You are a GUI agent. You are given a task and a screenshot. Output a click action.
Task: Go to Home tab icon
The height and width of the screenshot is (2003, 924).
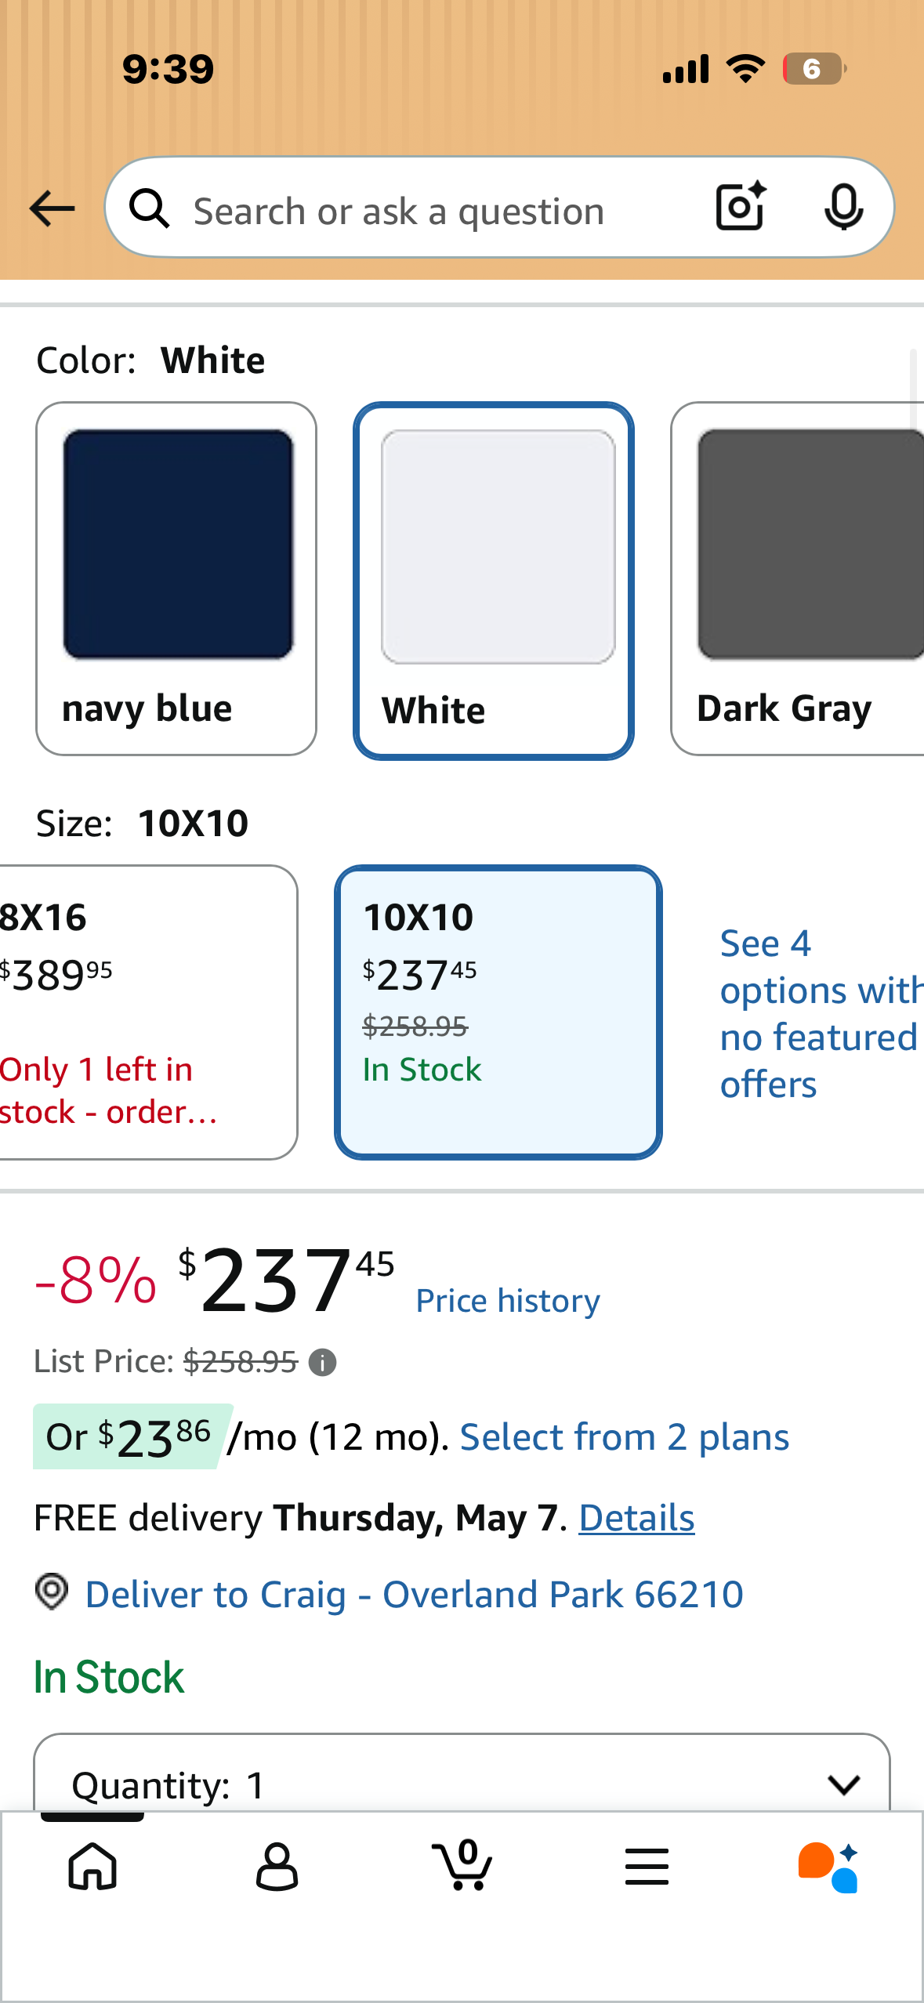[92, 1866]
